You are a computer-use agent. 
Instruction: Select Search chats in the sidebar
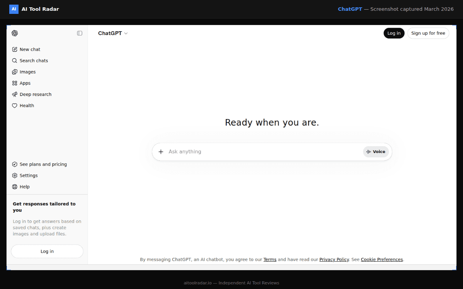[x=33, y=60]
